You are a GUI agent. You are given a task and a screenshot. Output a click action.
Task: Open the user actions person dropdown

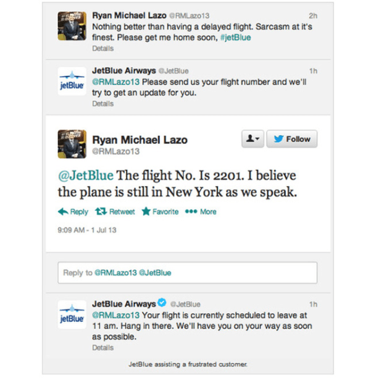click(x=253, y=139)
